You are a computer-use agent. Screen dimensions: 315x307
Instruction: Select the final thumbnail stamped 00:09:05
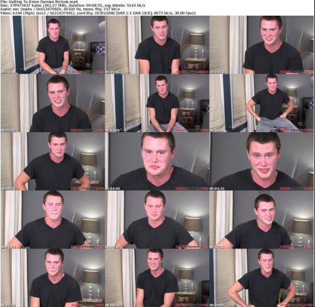(x=261, y=278)
